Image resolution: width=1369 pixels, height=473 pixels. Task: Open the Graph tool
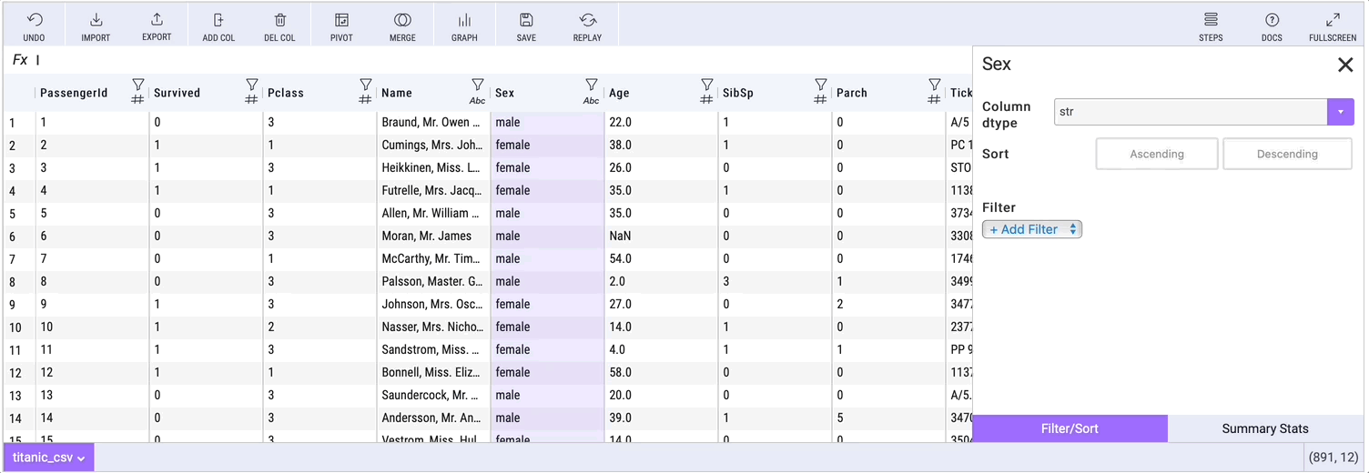(464, 25)
